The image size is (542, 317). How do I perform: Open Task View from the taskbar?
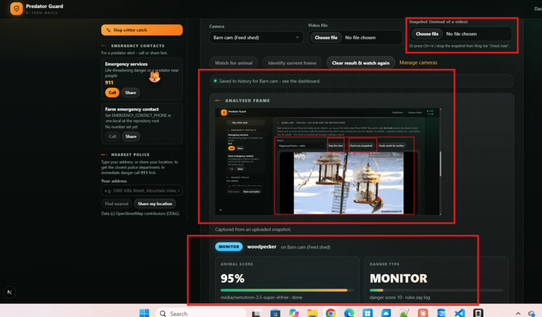(256, 313)
